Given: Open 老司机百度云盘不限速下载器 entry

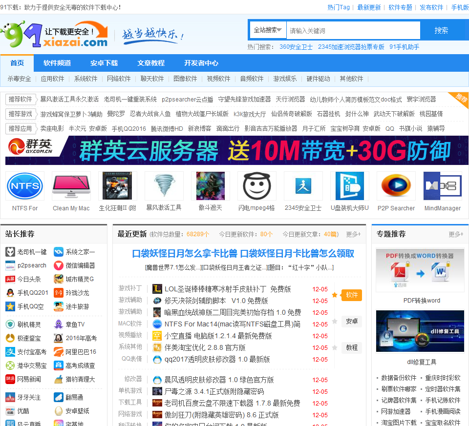Looking at the screenshot, I should [x=232, y=403].
